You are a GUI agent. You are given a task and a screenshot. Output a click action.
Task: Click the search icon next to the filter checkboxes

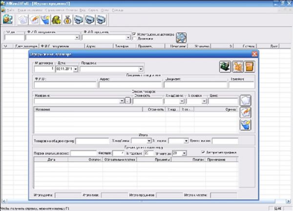pyautogui.click(x=182, y=37)
